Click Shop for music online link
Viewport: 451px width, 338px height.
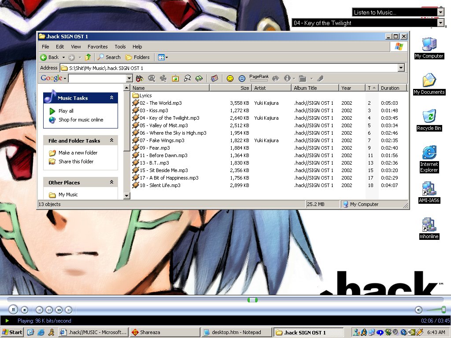tap(81, 120)
